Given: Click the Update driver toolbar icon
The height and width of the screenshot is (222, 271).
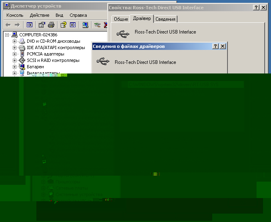Looking at the screenshot, I should (x=97, y=25).
